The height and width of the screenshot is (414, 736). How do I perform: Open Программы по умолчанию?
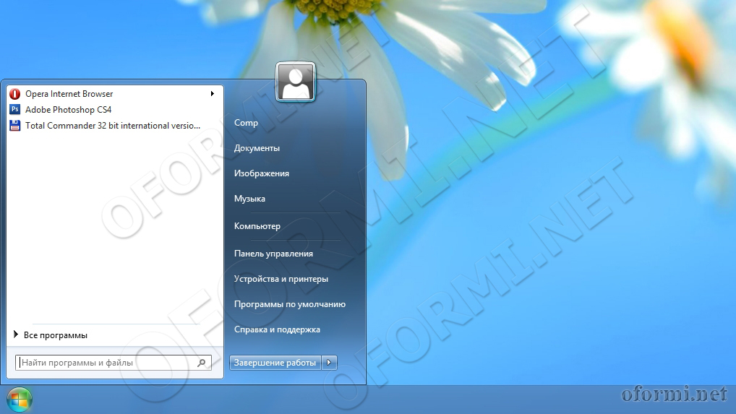(290, 304)
